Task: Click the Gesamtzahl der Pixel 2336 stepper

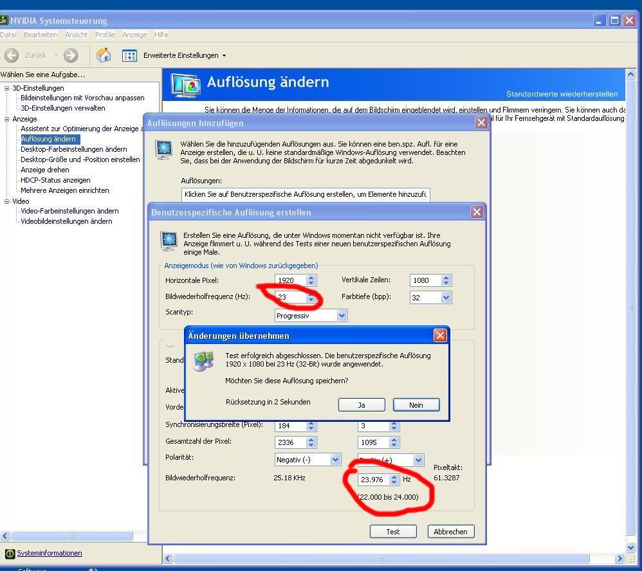Action: click(x=311, y=442)
